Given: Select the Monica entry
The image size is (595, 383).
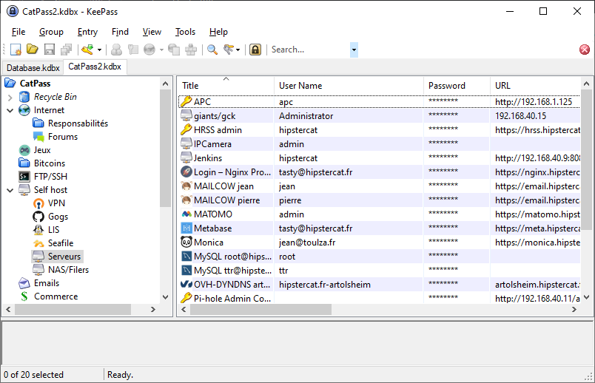Looking at the screenshot, I should tap(379, 242).
